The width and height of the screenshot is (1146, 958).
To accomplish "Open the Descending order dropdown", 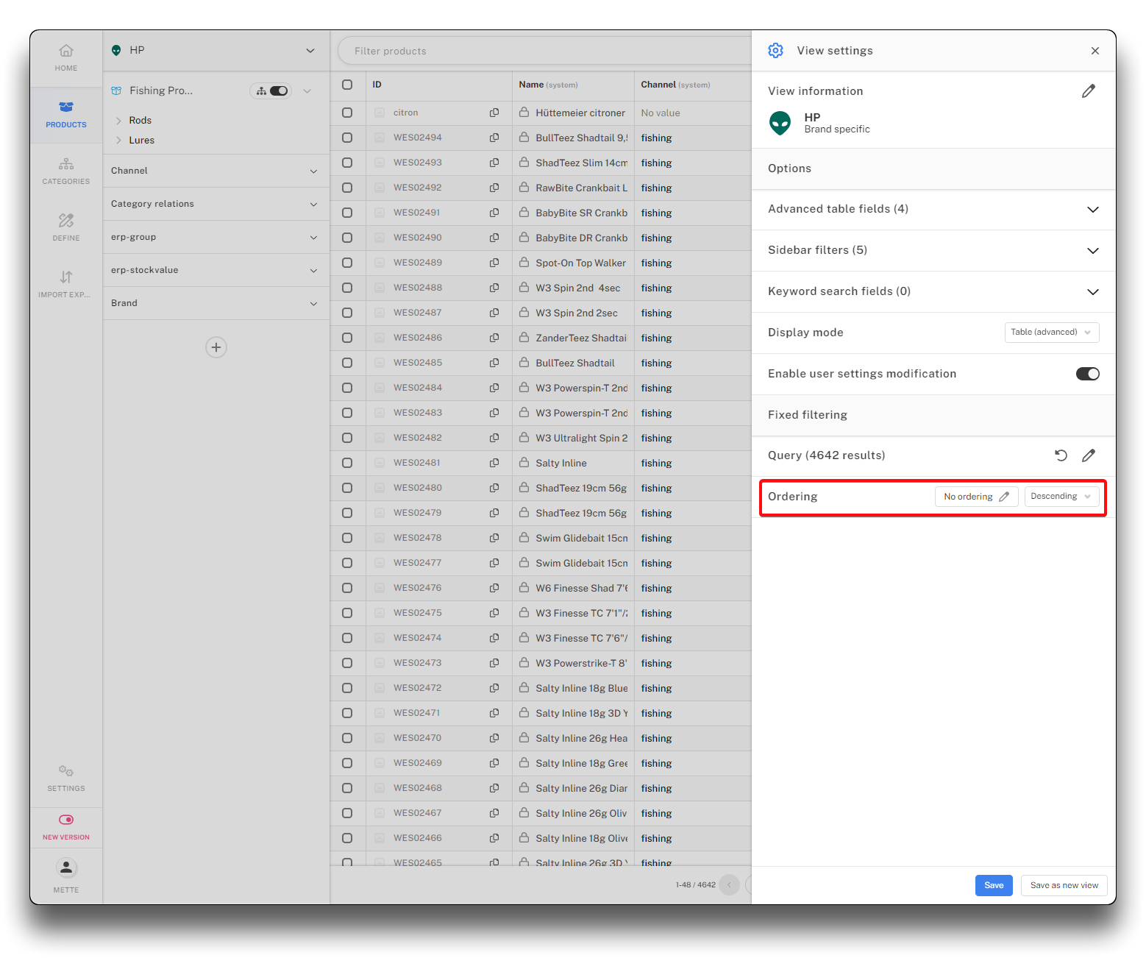I will (1061, 497).
